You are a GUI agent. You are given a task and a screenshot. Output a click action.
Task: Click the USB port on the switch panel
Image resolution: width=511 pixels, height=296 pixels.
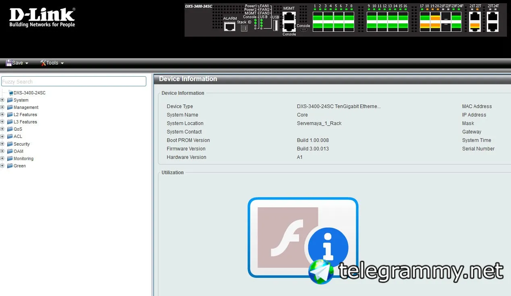tap(276, 25)
